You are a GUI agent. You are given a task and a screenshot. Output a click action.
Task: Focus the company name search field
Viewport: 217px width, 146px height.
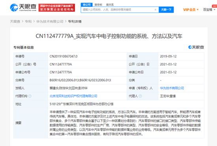click(118, 10)
